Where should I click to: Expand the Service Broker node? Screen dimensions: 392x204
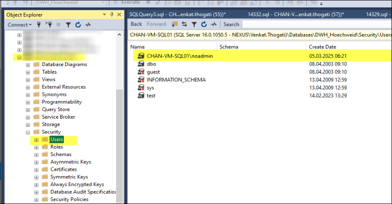coord(28,117)
